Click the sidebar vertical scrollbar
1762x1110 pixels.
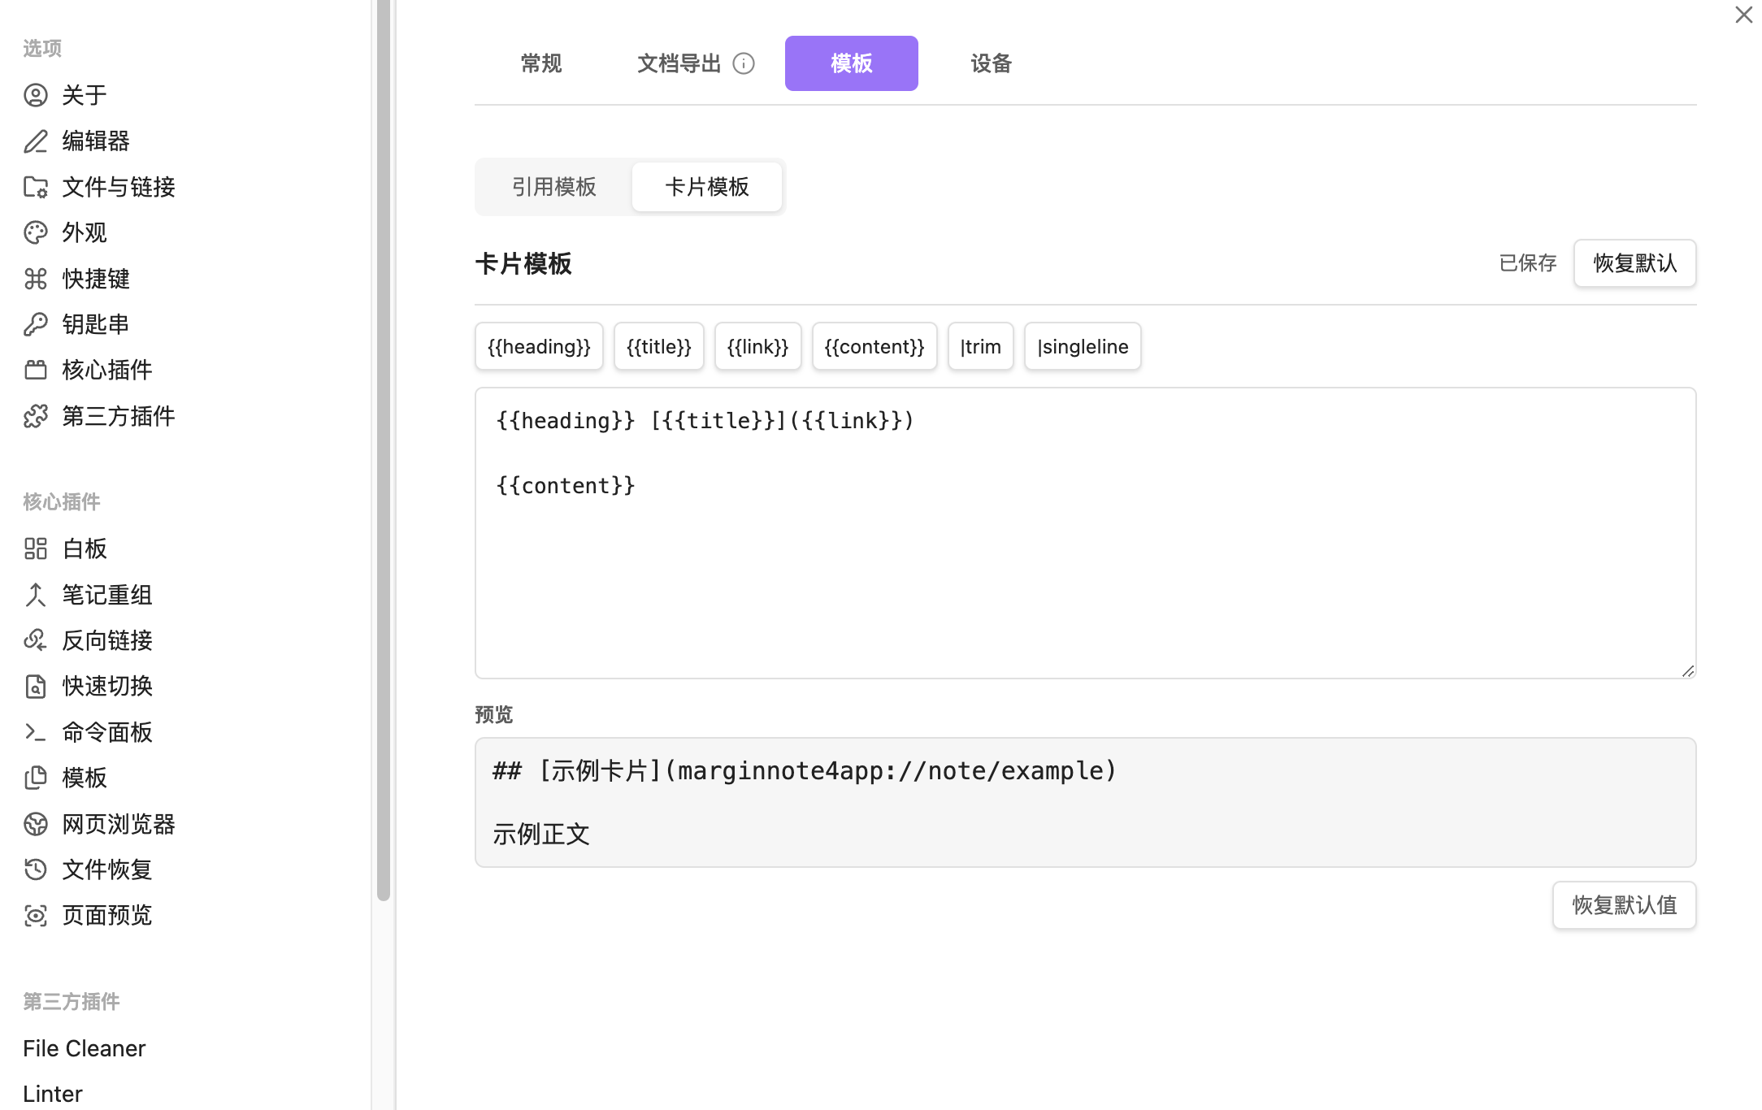coord(384,450)
